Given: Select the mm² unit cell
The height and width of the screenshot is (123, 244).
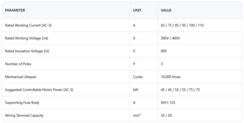Looking at the screenshot, I should click(x=137, y=115).
